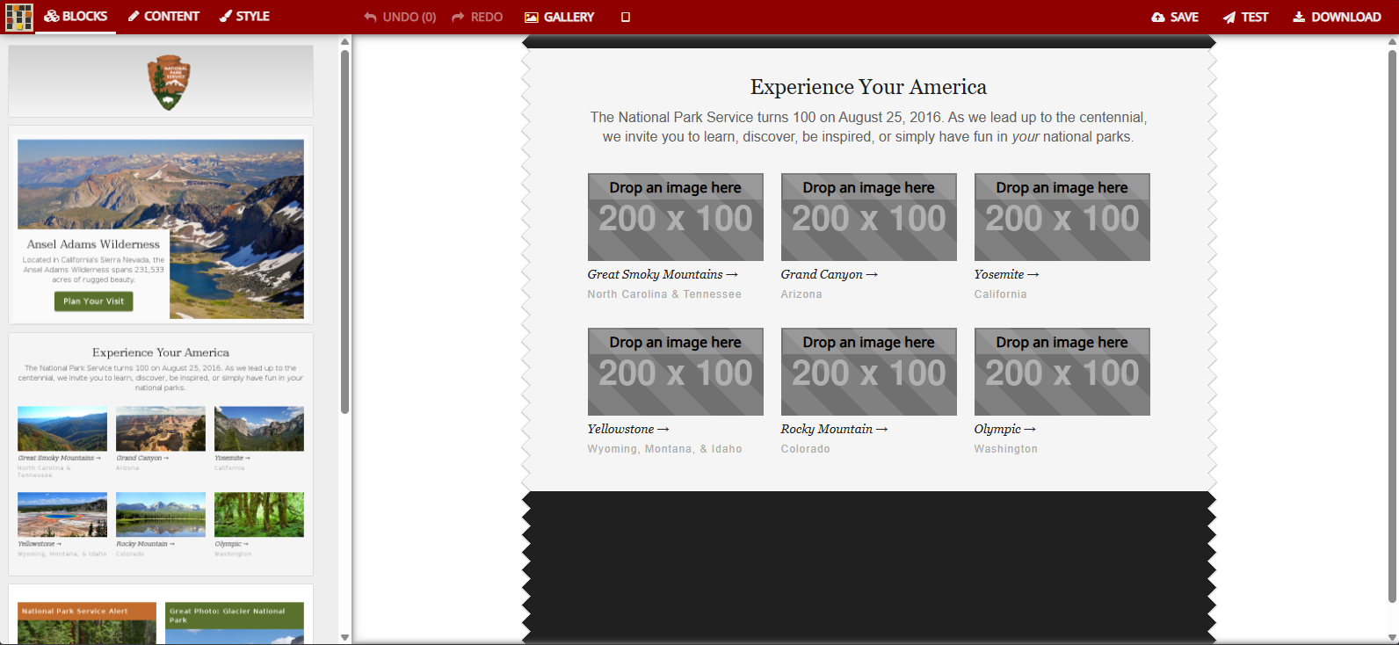
Task: Click North Carolina & Tennessee text in editor
Action: coord(664,294)
